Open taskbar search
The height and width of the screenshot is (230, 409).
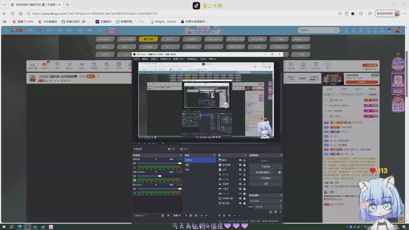[11, 227]
